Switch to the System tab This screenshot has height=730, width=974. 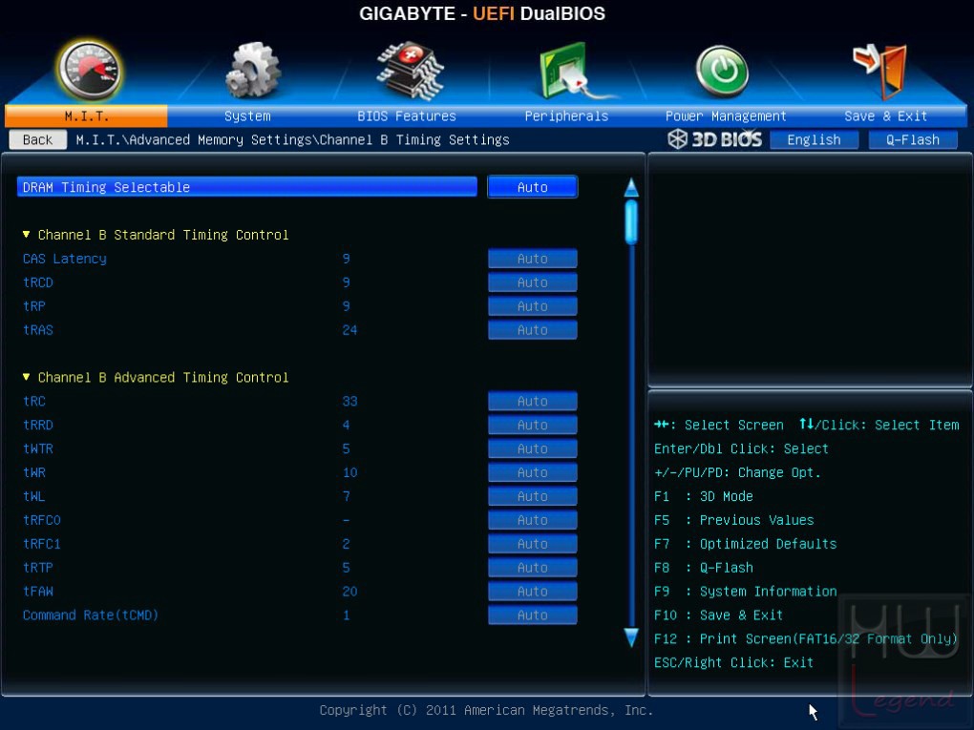click(x=247, y=116)
